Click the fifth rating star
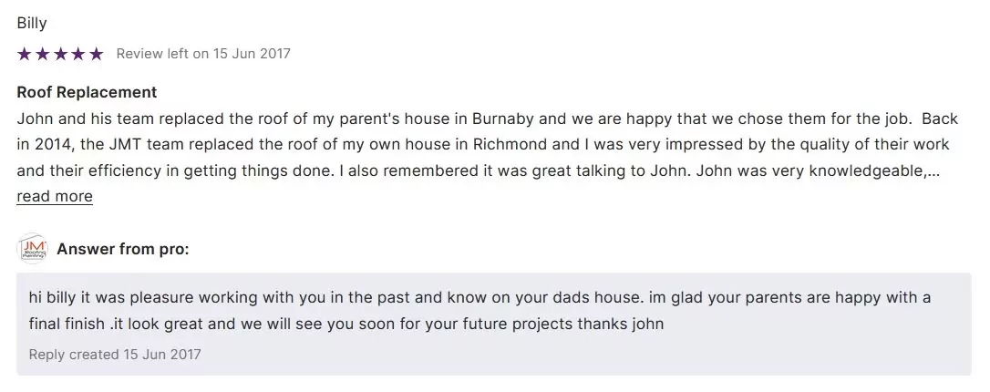Screen dimensions: 990x392 pyautogui.click(x=97, y=54)
